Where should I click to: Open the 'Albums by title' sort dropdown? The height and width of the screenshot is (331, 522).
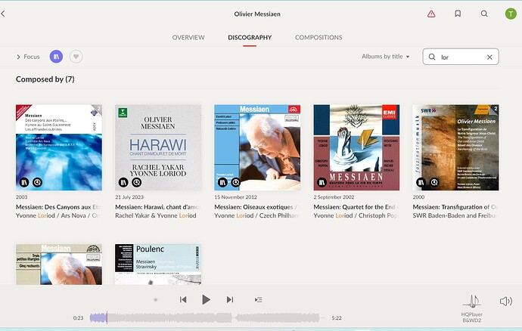pyautogui.click(x=385, y=57)
